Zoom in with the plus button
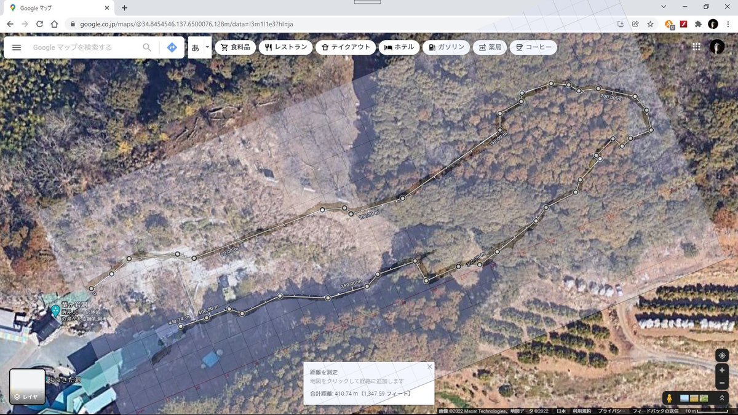This screenshot has width=738, height=415. (x=722, y=371)
